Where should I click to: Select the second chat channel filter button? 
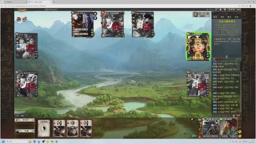pyautogui.click(x=218, y=59)
